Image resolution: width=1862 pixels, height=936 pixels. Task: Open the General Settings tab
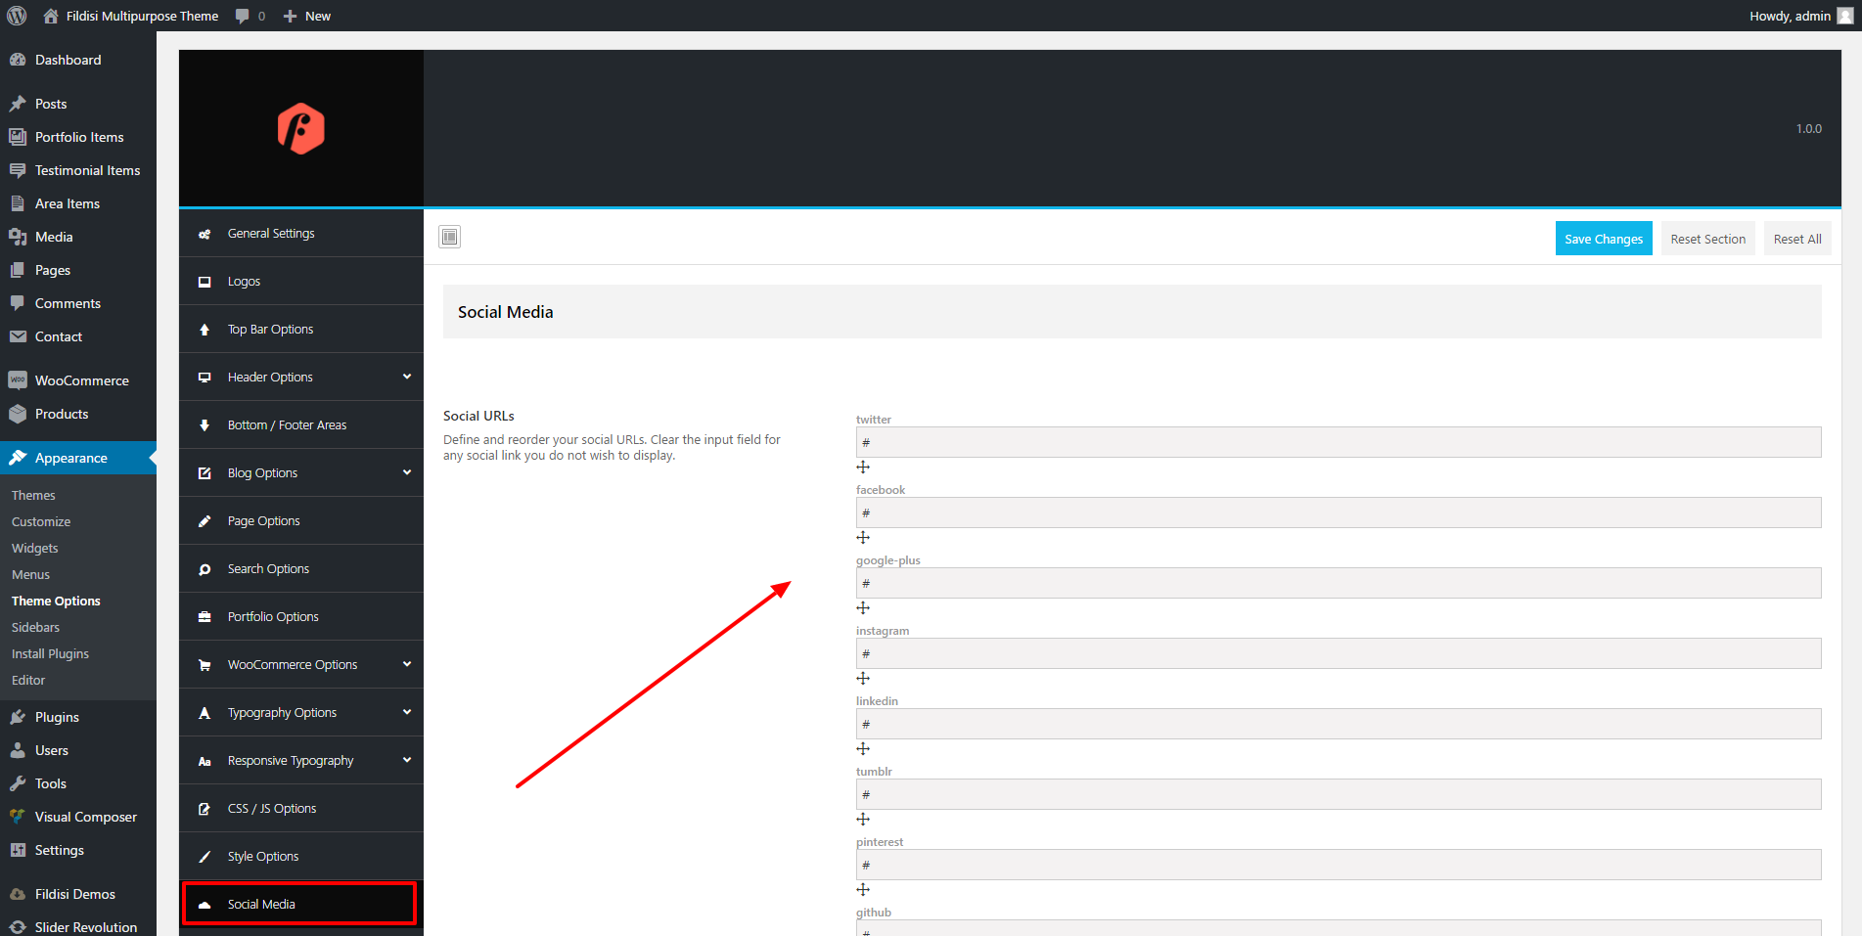(301, 234)
